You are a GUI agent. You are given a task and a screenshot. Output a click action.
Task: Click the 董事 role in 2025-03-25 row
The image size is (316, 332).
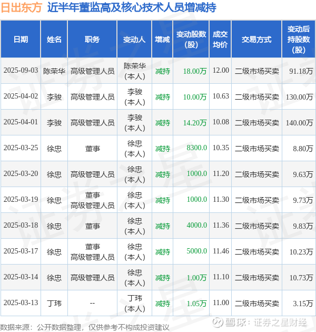tap(92, 149)
